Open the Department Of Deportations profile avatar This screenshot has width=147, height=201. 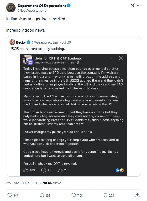[11, 8]
